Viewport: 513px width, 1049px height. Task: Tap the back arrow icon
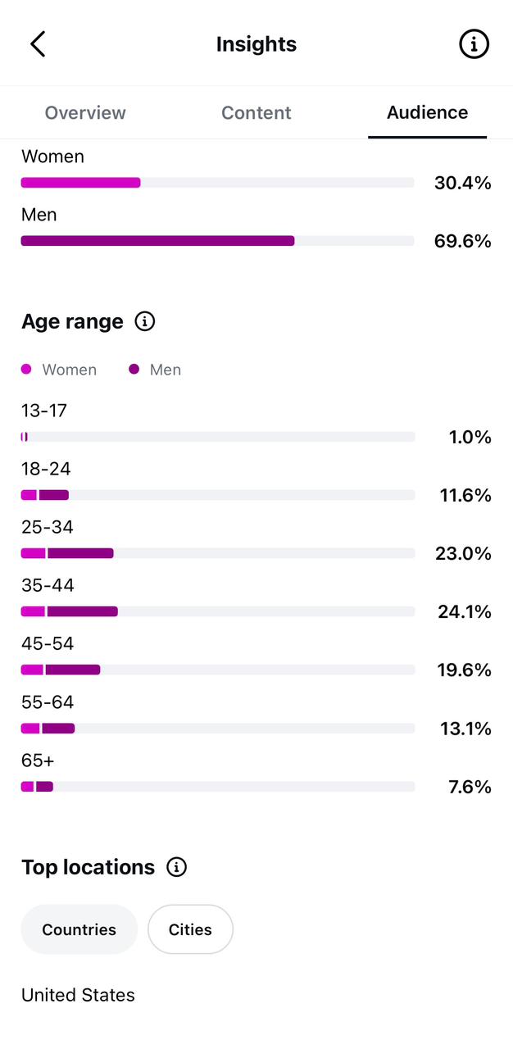(x=38, y=43)
